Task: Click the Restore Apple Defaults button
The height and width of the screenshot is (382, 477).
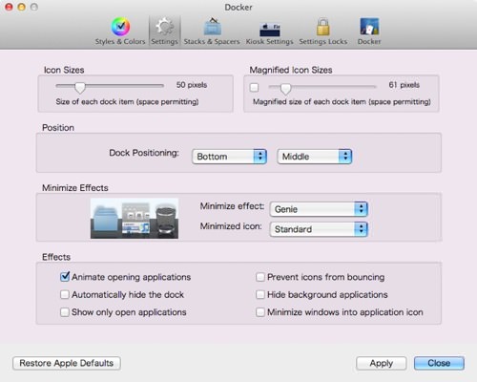Action: tap(67, 363)
